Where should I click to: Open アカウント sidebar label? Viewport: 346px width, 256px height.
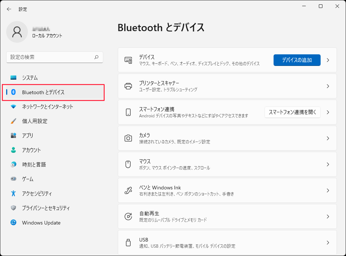point(31,150)
